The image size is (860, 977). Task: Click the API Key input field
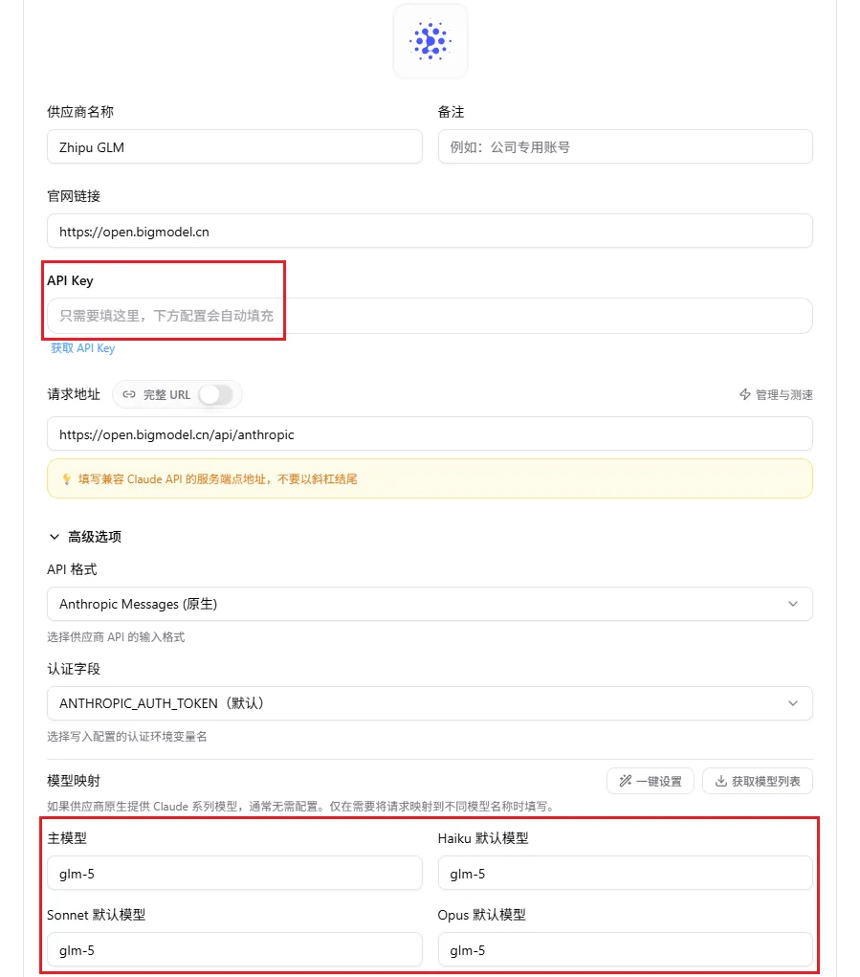(x=430, y=316)
